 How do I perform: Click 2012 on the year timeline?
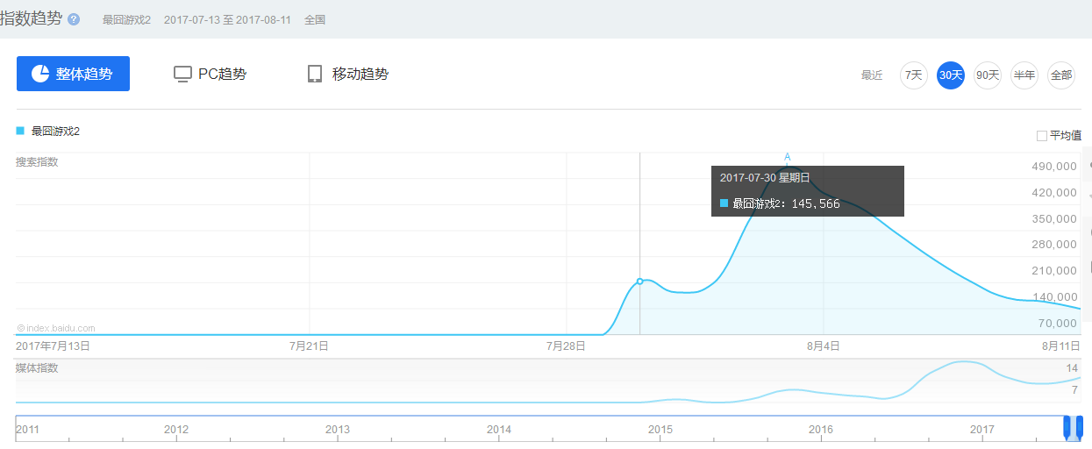pos(176,430)
